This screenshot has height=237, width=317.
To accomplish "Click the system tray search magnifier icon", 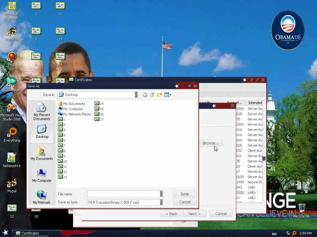I will [294, 233].
